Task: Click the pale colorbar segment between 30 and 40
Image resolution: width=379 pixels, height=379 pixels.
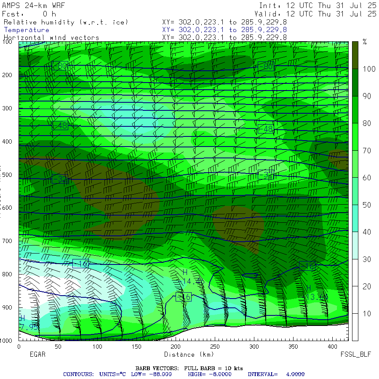Action: 355,246
